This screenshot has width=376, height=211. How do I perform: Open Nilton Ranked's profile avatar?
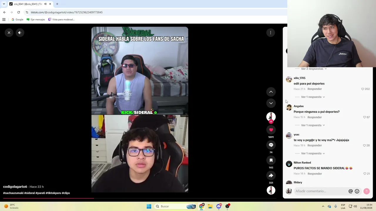pos(289,164)
